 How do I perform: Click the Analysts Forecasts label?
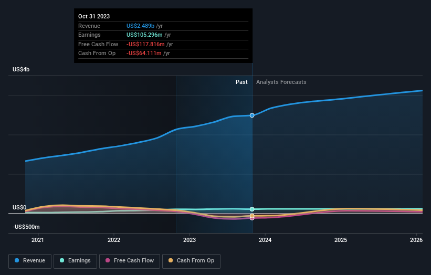tap(281, 82)
